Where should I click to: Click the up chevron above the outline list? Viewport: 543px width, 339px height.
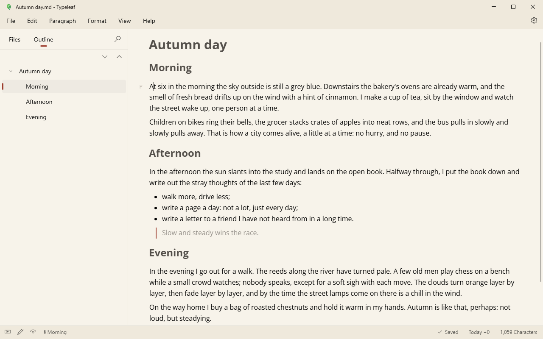pyautogui.click(x=119, y=56)
